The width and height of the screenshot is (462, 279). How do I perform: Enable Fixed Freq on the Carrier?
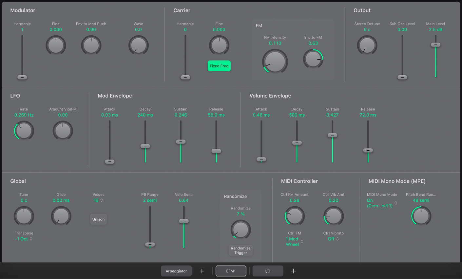coord(219,65)
